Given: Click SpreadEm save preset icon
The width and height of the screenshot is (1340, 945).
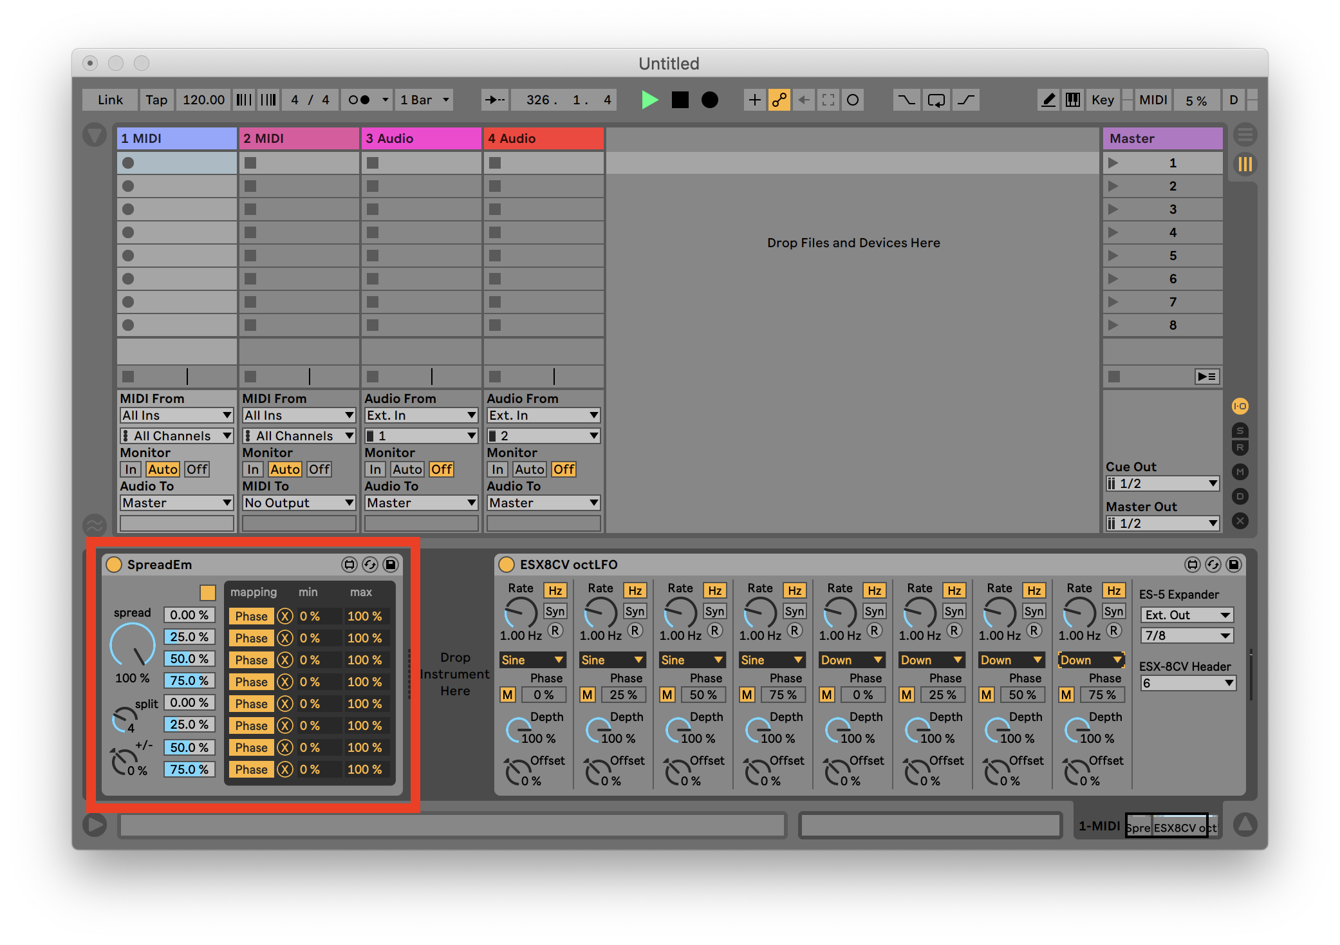Looking at the screenshot, I should [x=391, y=565].
